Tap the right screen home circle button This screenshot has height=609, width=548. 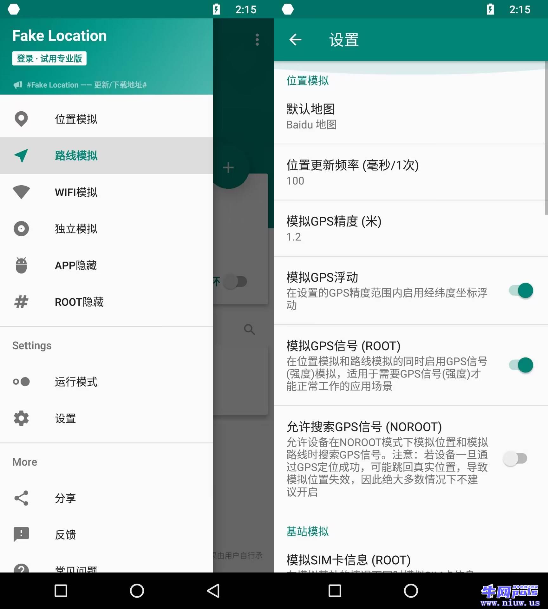pyautogui.click(x=411, y=591)
